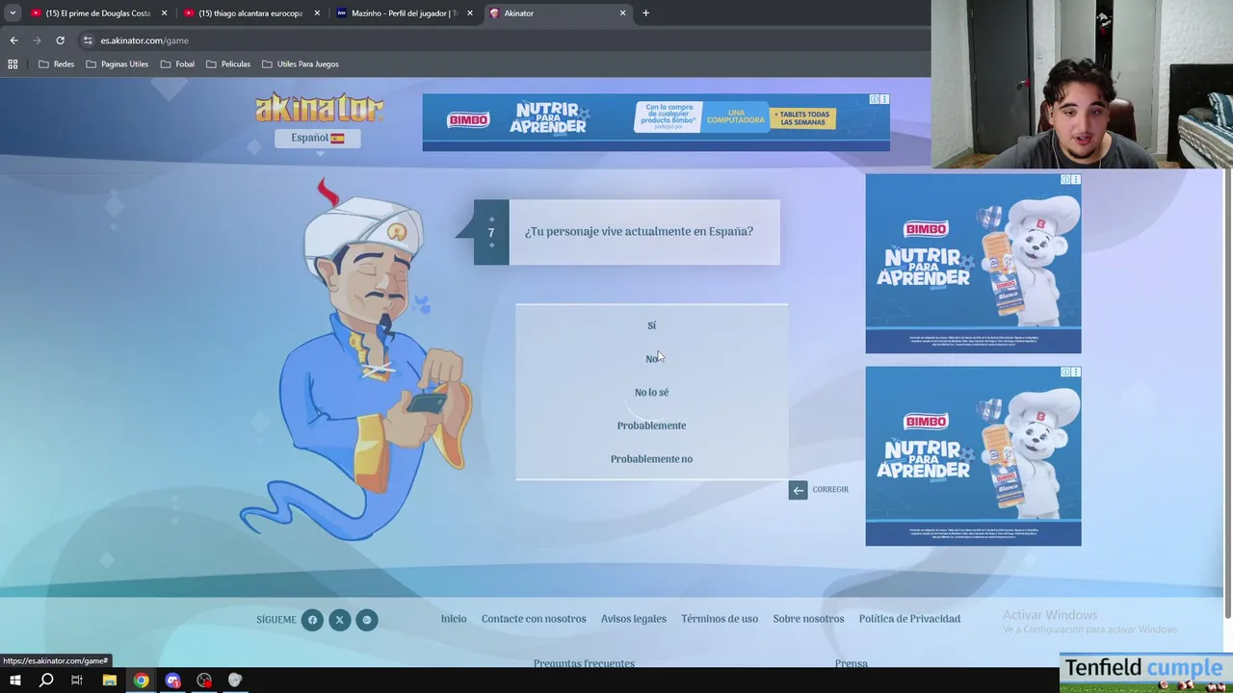This screenshot has width=1233, height=693.
Task: Pick the Probablemente no answer
Action: tap(651, 459)
